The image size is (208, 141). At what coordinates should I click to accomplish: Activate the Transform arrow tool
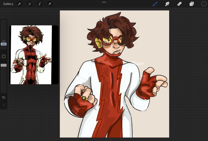click(50, 4)
